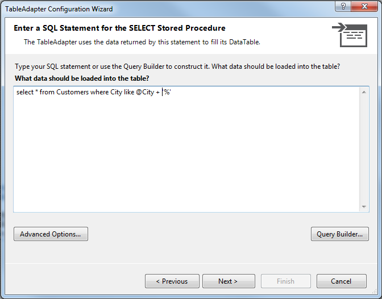Click the greyed-out Finish button
382x299 pixels.
click(286, 281)
